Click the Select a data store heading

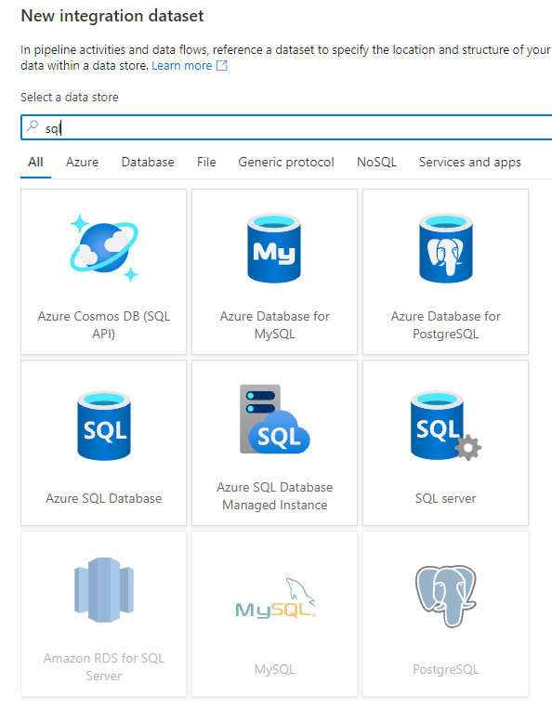(x=70, y=98)
